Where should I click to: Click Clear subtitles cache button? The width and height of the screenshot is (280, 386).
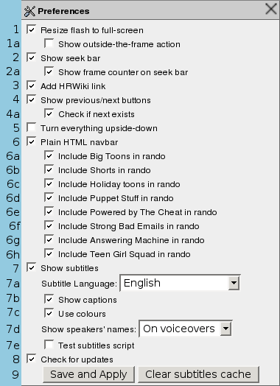(198, 374)
